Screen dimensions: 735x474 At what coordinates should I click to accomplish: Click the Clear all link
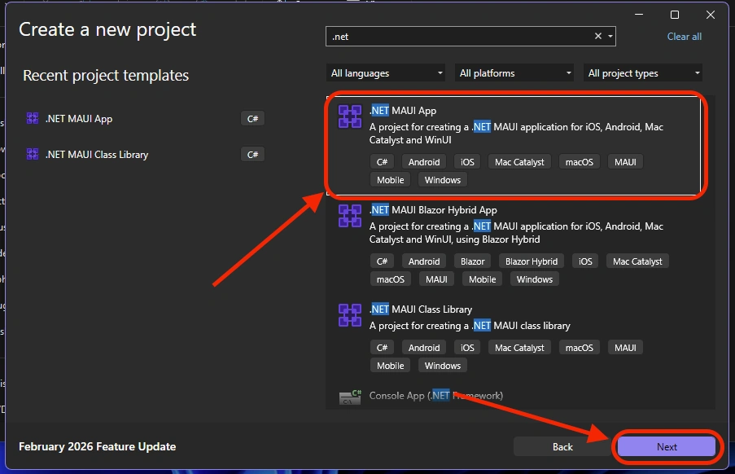pyautogui.click(x=684, y=37)
